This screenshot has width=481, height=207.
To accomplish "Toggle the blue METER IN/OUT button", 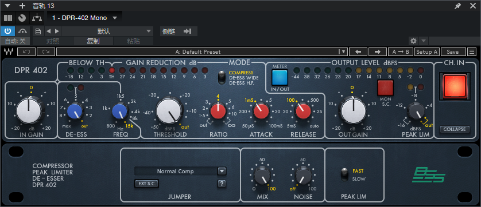I will (280, 77).
